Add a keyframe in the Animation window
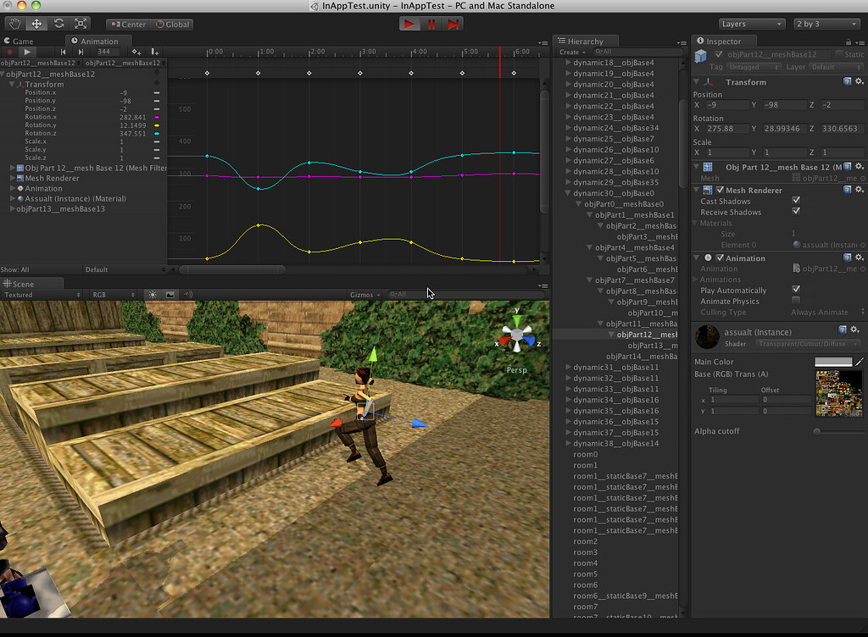This screenshot has width=868, height=637. pyautogui.click(x=135, y=52)
